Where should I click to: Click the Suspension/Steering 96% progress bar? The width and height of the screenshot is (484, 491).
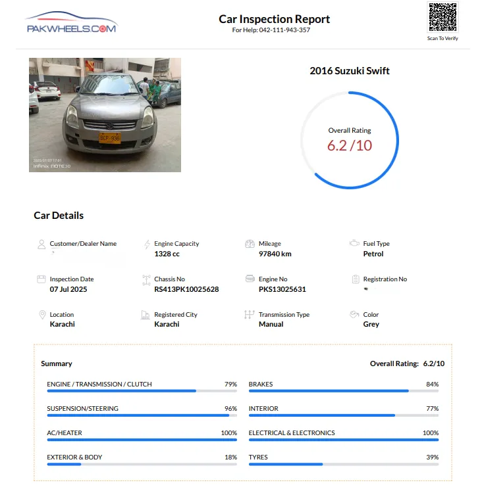142,415
